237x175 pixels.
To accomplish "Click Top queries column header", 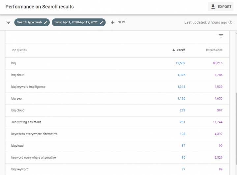I will click(19, 50).
